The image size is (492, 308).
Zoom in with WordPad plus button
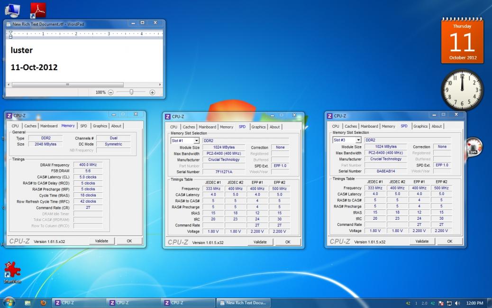pos(152,93)
